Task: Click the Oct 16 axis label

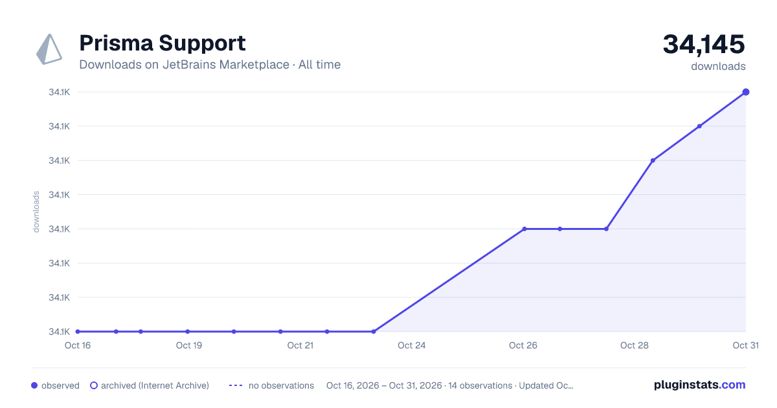Action: click(78, 345)
